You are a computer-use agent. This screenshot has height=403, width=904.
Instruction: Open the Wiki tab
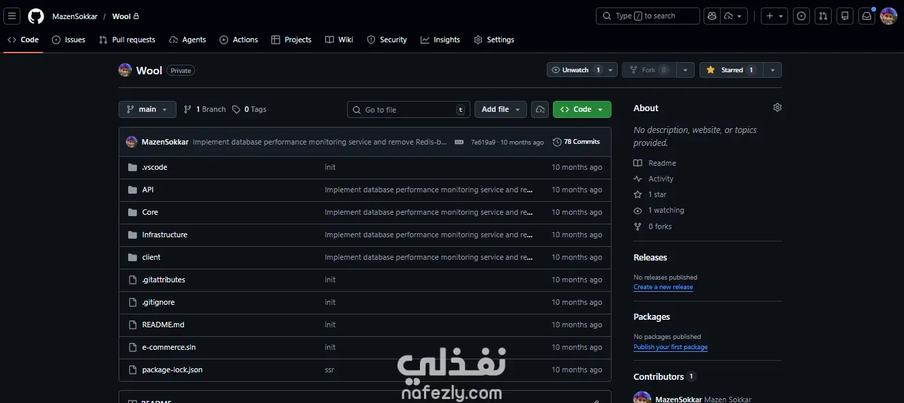pyautogui.click(x=339, y=40)
